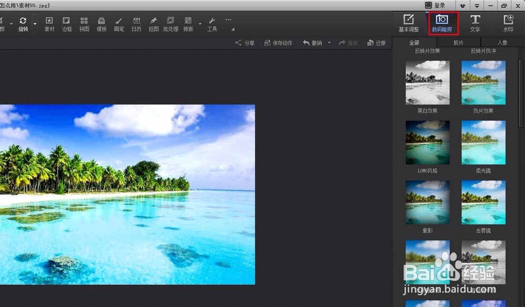Open the title bar main menu arrow icon
This screenshot has width=525, height=307.
point(477,6)
